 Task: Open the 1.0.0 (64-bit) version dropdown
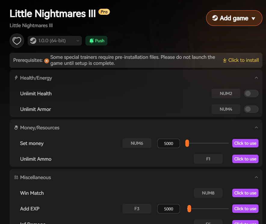click(x=55, y=41)
